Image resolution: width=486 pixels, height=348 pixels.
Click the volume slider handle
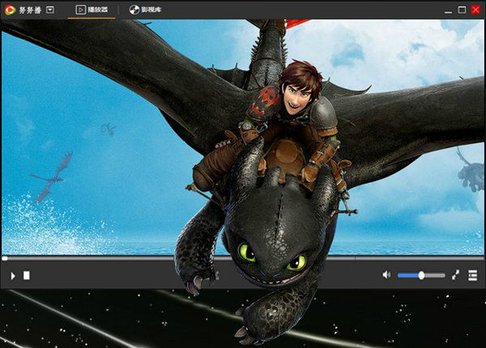tap(422, 275)
